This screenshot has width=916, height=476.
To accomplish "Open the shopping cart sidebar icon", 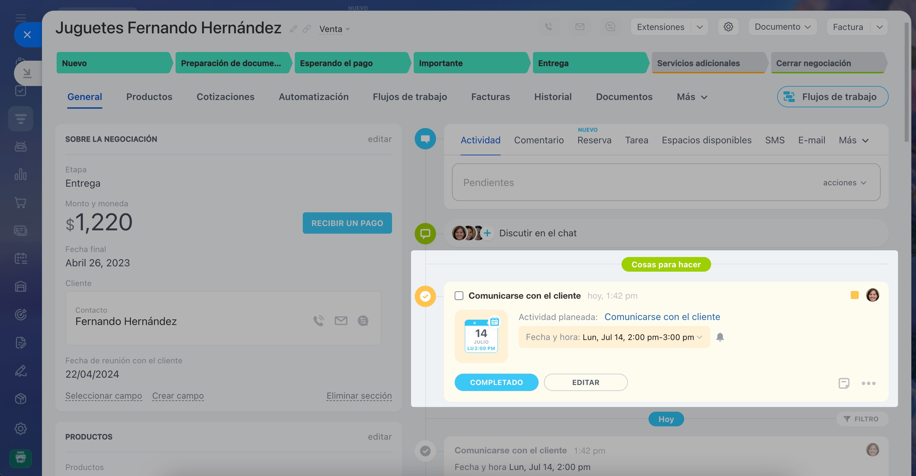I will 21,202.
